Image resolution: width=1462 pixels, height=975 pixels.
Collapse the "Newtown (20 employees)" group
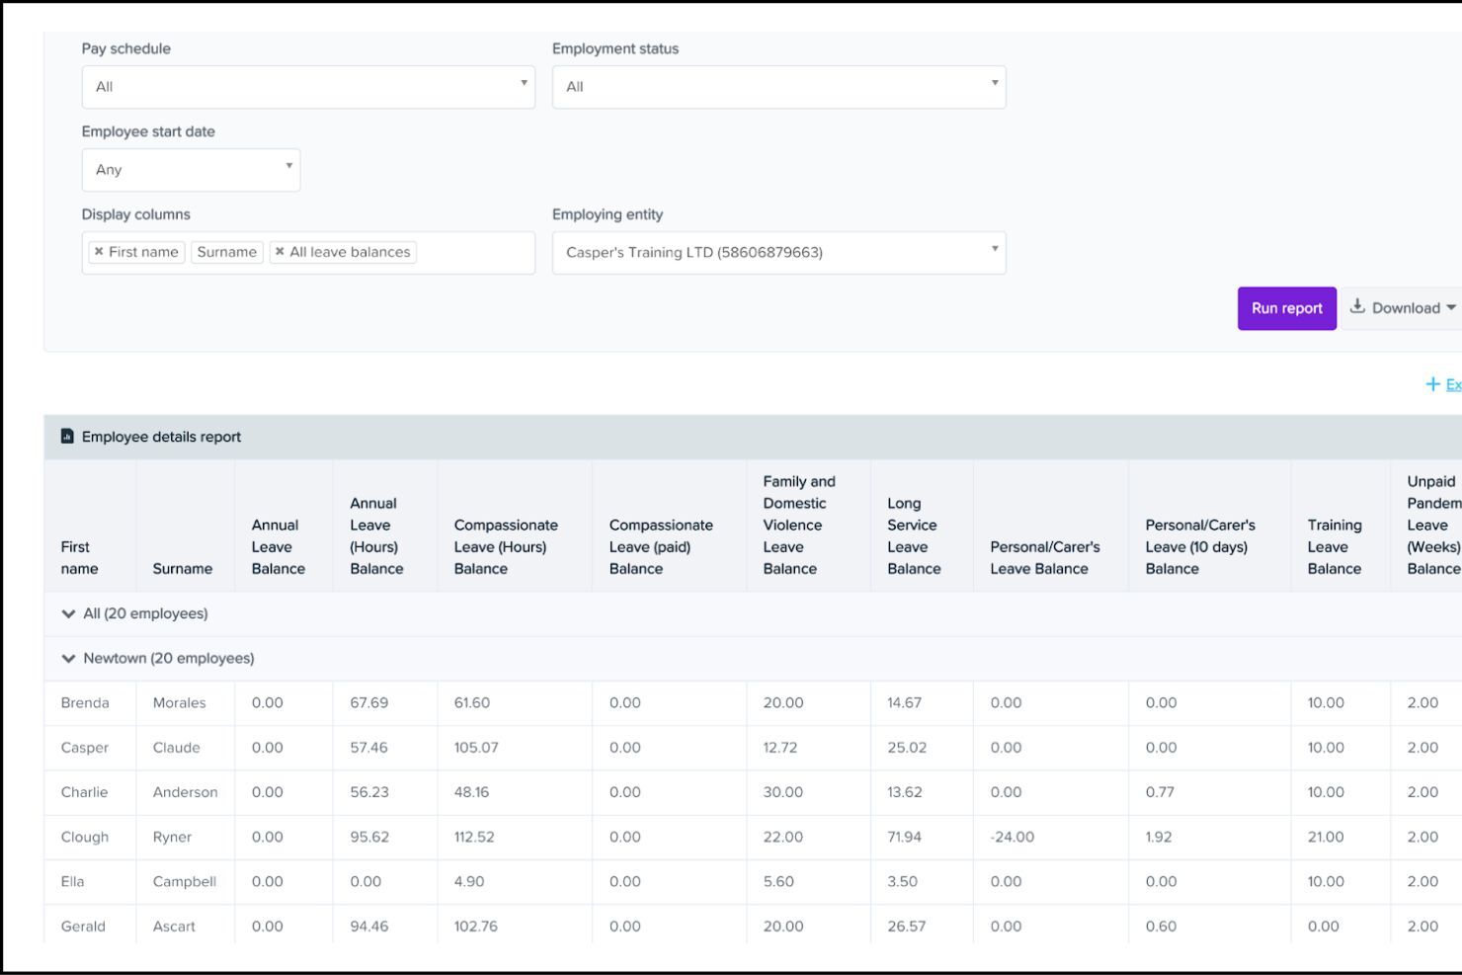(x=67, y=658)
